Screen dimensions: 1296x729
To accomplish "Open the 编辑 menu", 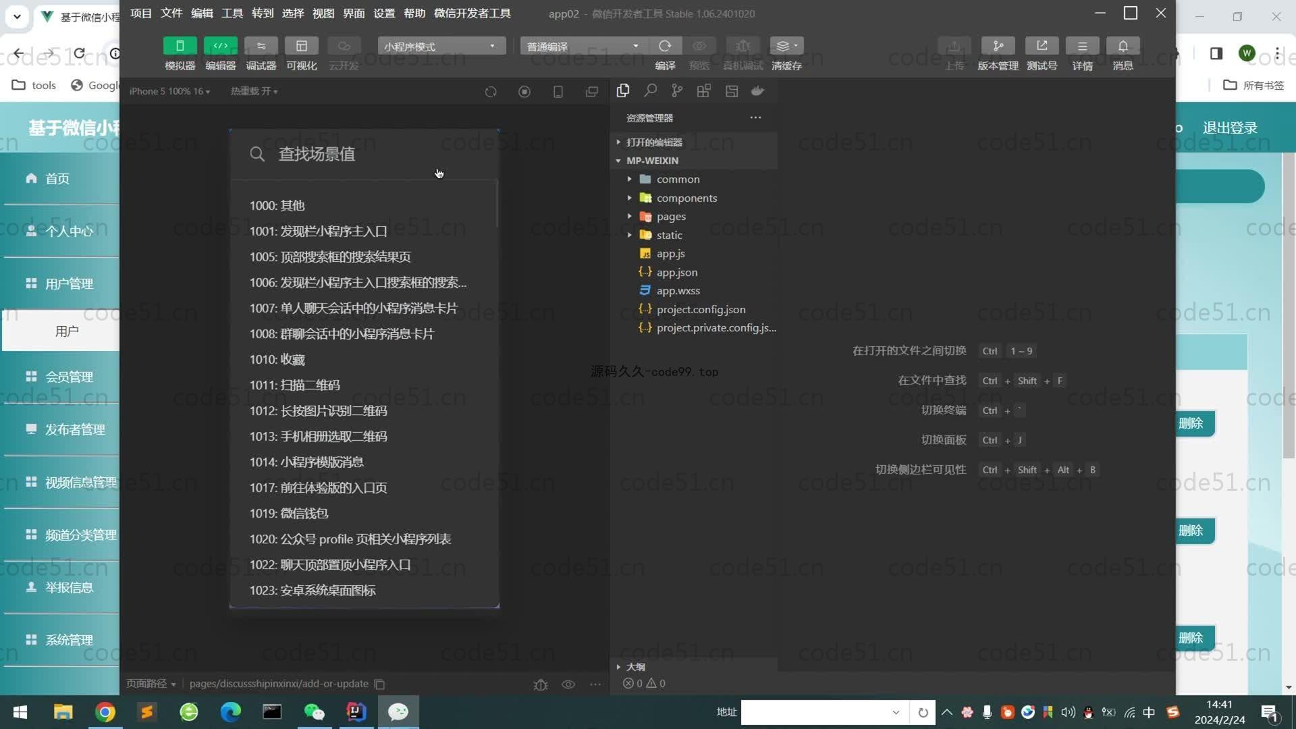I will (202, 13).
